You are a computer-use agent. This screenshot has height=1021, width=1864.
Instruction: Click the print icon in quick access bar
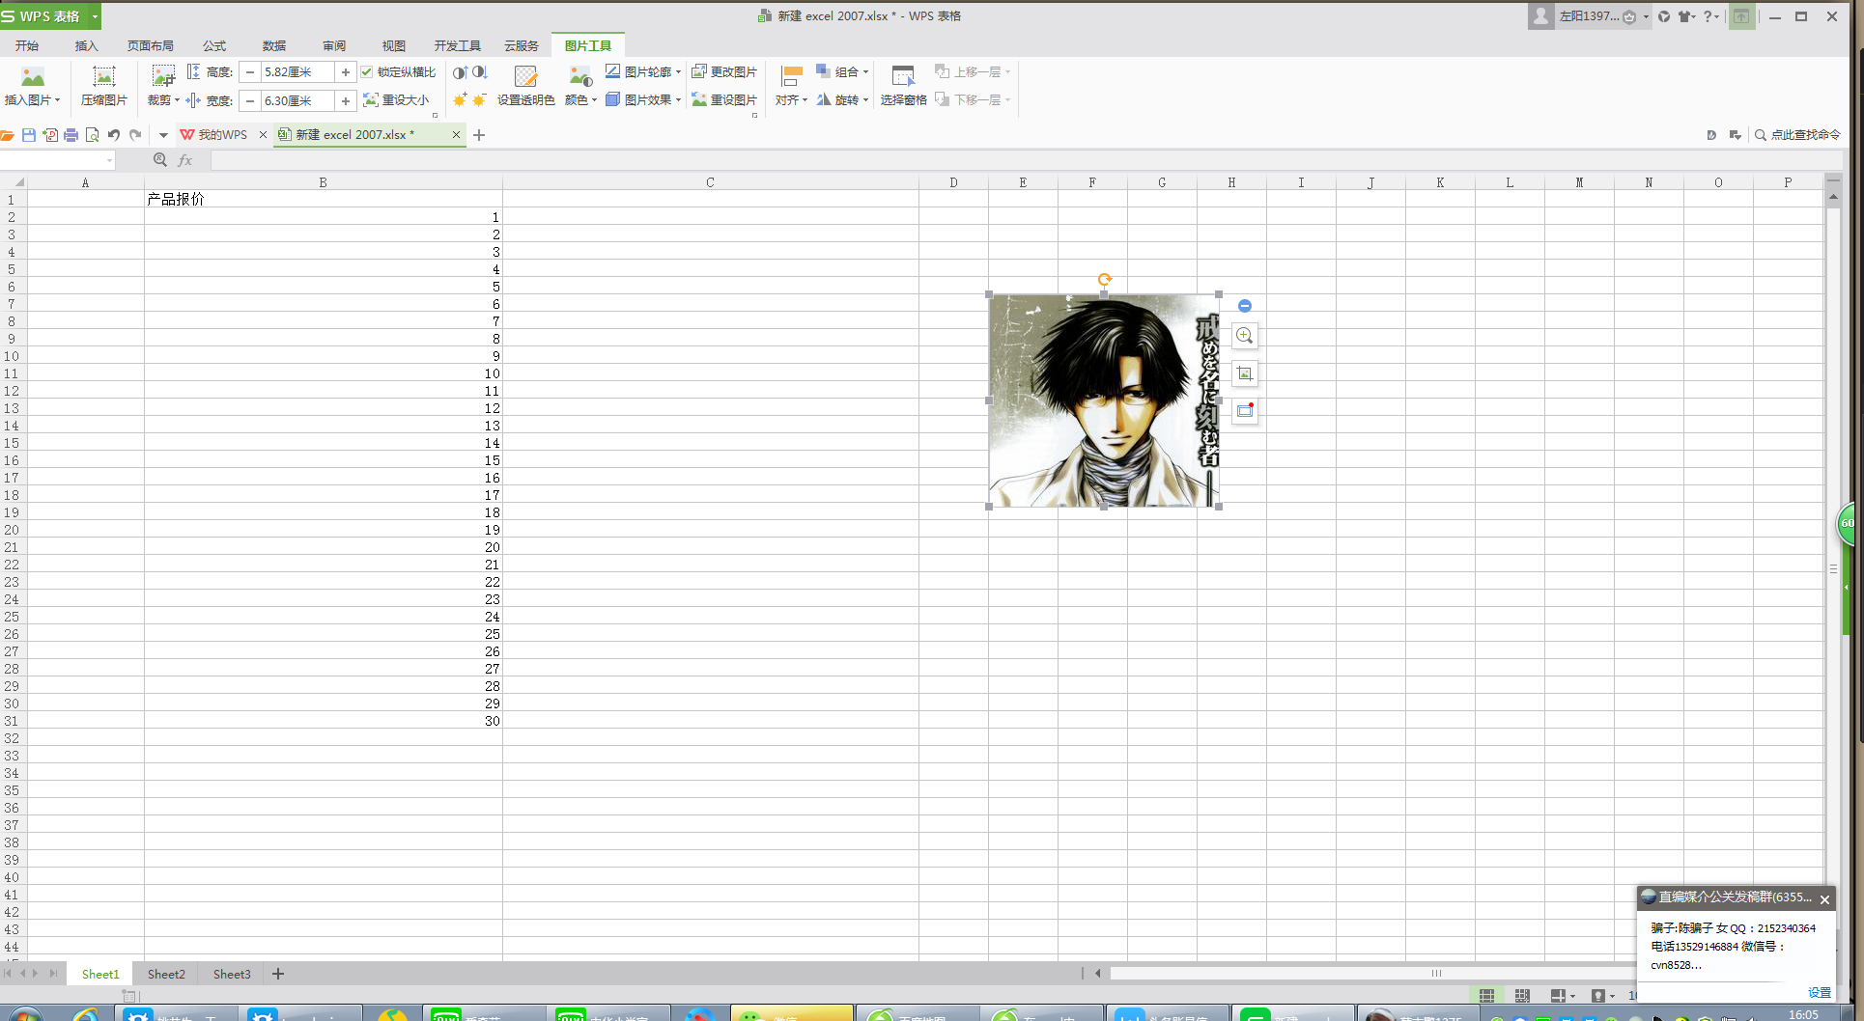point(71,135)
